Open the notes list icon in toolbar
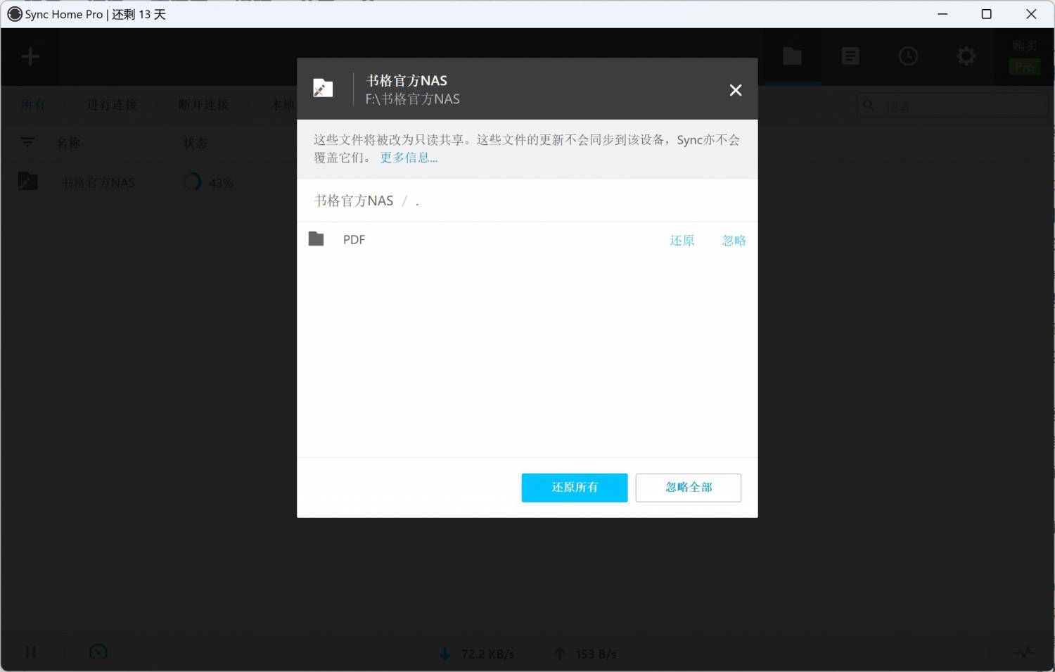 (850, 56)
